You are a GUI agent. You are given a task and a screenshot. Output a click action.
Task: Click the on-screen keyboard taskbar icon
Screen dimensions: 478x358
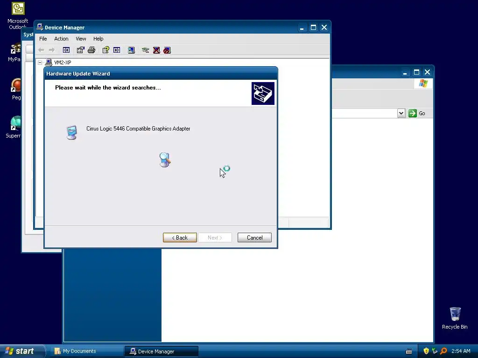coord(409,351)
